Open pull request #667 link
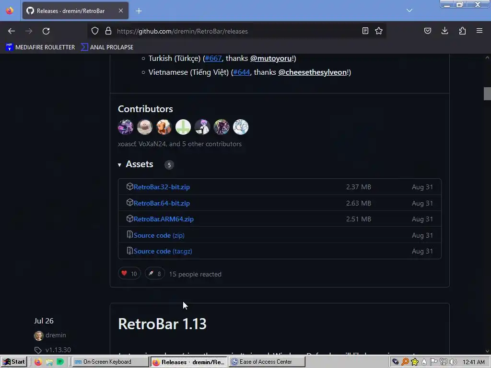The height and width of the screenshot is (368, 491). click(x=213, y=58)
